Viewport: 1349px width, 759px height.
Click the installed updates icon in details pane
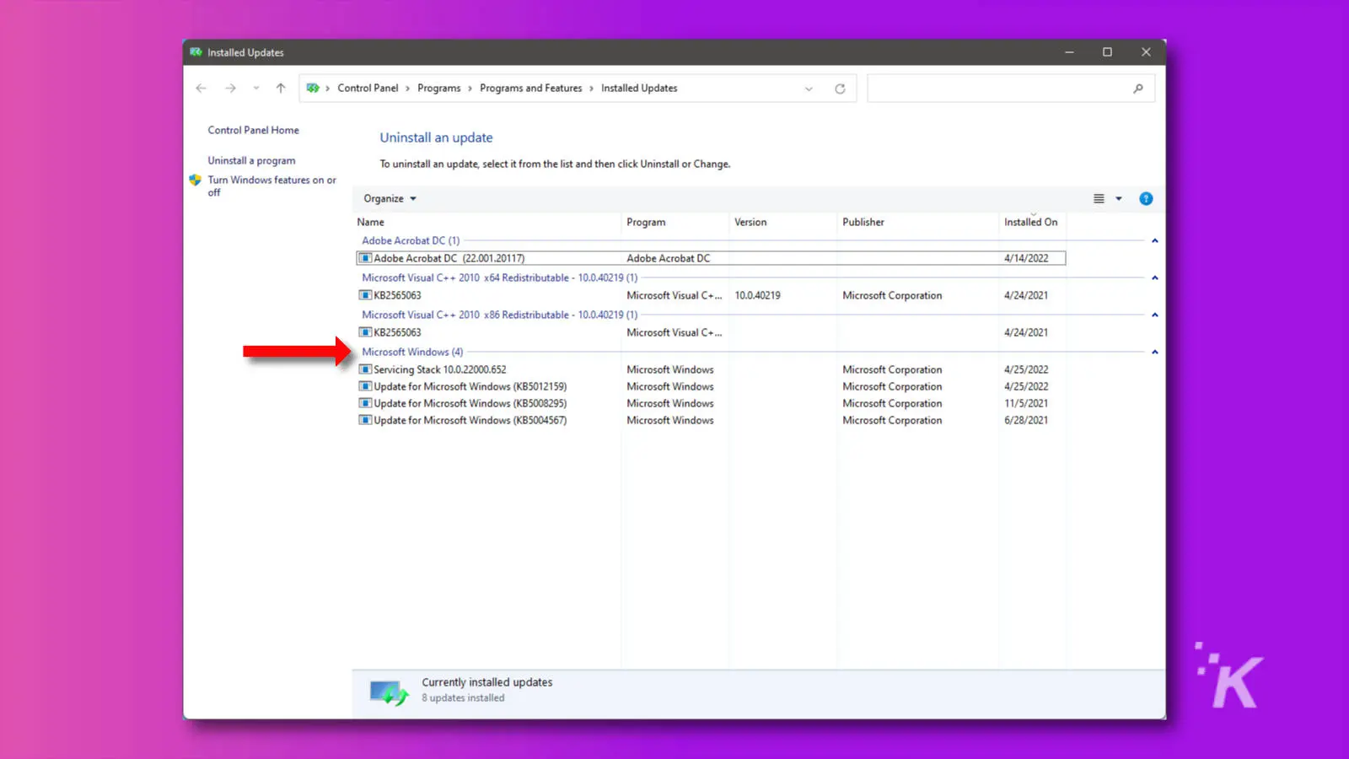coord(390,692)
